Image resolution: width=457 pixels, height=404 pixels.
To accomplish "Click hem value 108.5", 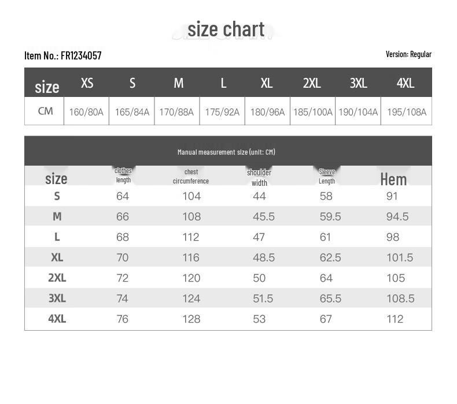I will pyautogui.click(x=400, y=298).
